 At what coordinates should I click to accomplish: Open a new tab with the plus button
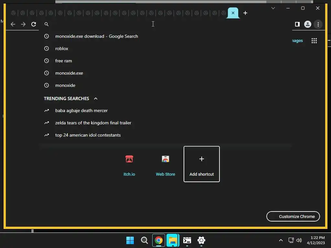245,13
